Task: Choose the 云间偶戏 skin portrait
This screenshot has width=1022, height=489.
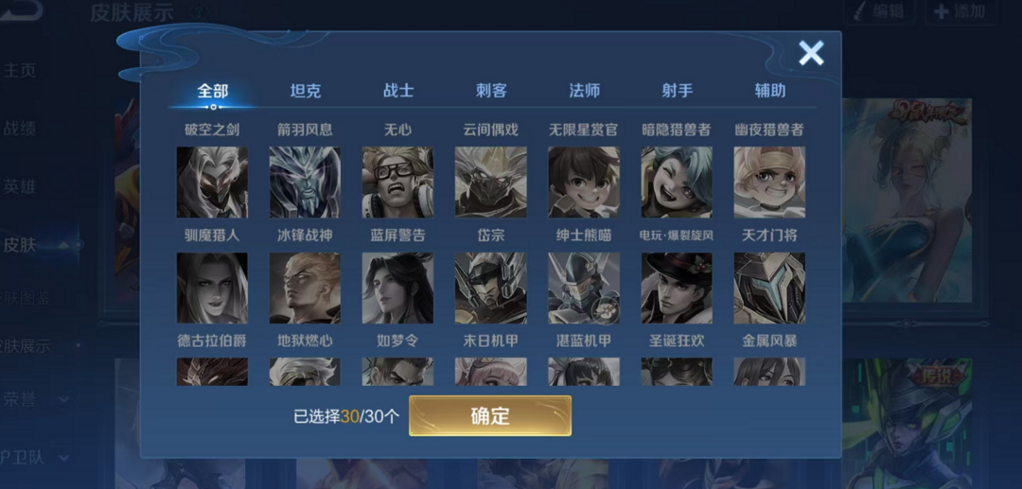Action: [491, 183]
